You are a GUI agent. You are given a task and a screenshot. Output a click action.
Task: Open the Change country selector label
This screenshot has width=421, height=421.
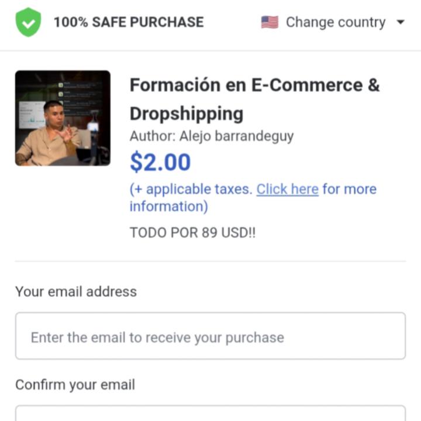(335, 23)
